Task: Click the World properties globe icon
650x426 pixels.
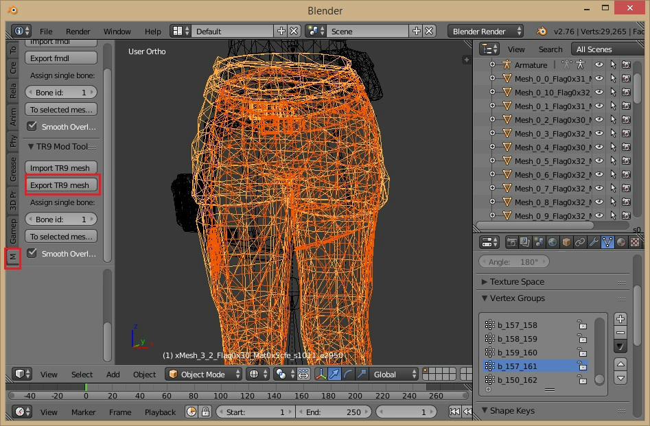Action: pos(553,242)
